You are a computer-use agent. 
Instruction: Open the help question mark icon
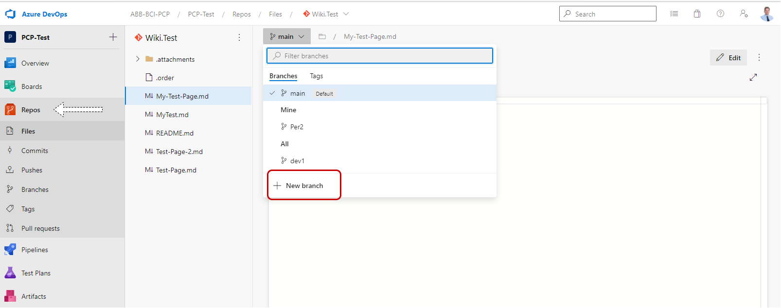(x=720, y=14)
